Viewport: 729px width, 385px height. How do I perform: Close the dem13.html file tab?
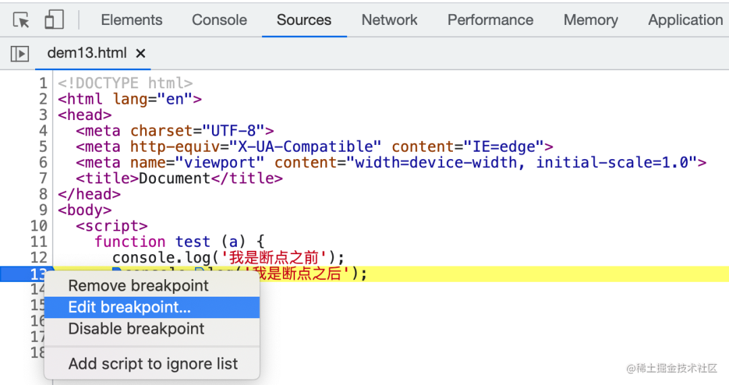140,53
